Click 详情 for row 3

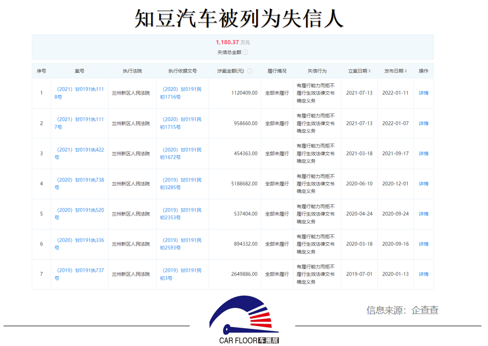pyautogui.click(x=423, y=154)
